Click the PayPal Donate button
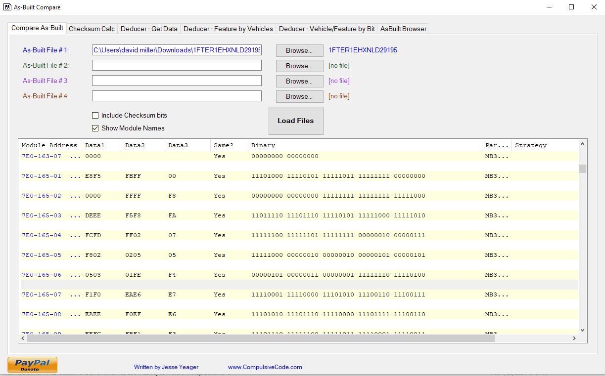Image resolution: width=605 pixels, height=376 pixels. [32, 365]
